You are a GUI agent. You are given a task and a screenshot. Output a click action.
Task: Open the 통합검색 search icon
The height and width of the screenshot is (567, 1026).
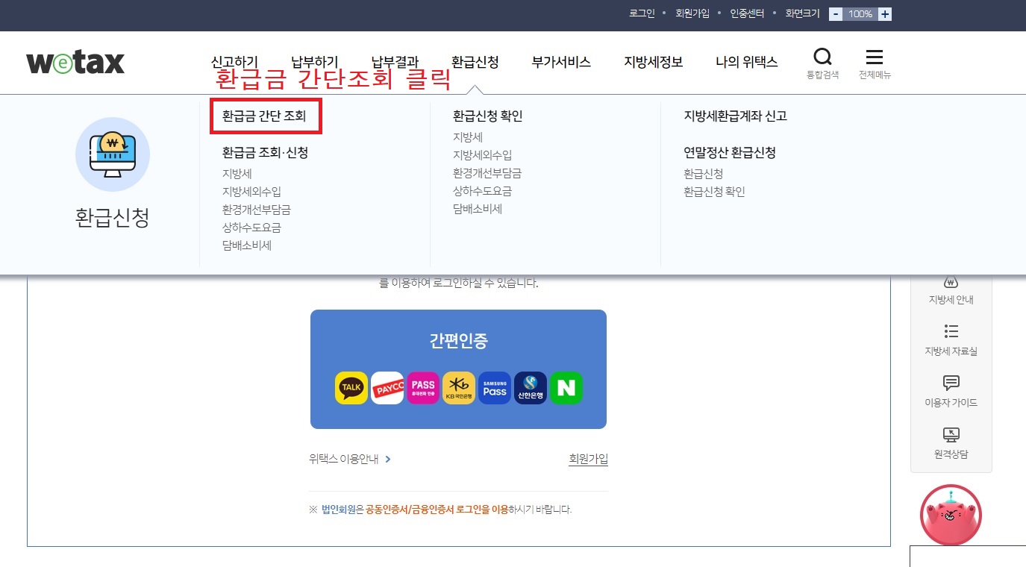pyautogui.click(x=822, y=57)
